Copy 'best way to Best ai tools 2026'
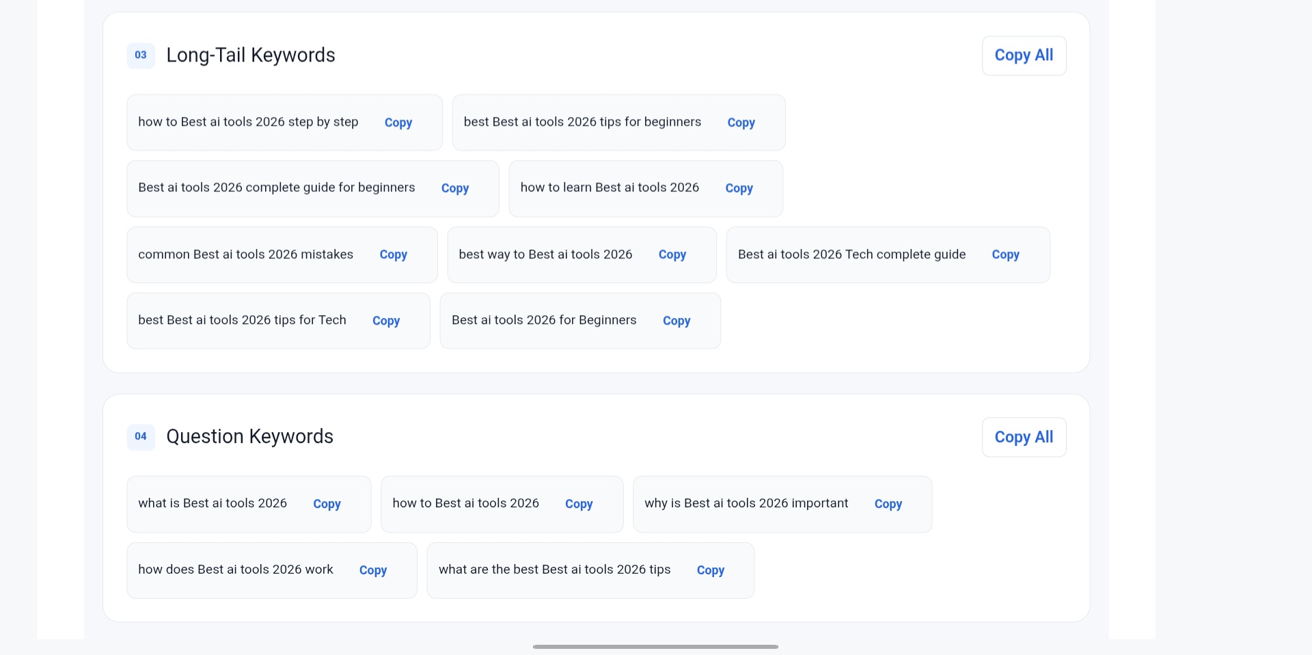This screenshot has width=1312, height=655. (x=672, y=254)
